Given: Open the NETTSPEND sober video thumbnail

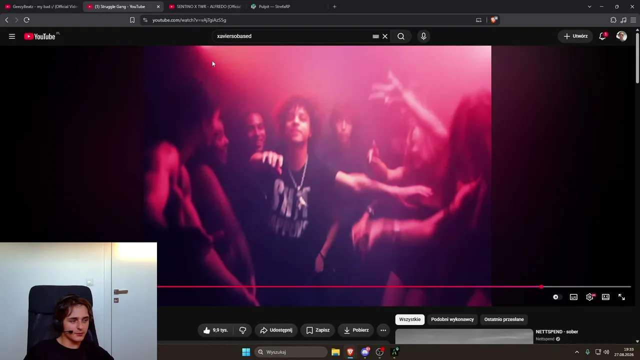Looking at the screenshot, I should point(464,336).
